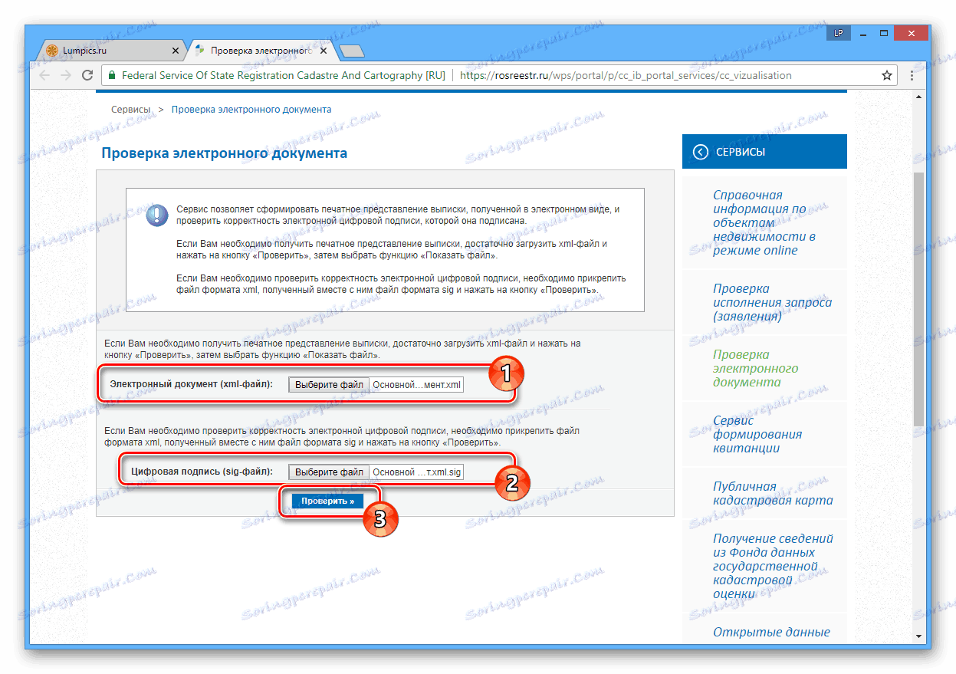Image resolution: width=956 pixels, height=674 pixels.
Task: Click the back arrow icon beside СЕРВИСЫ
Action: [x=700, y=152]
